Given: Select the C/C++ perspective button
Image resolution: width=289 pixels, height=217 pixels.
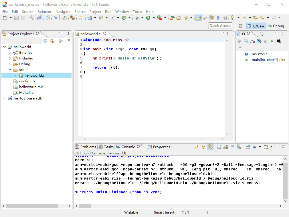Looking at the screenshot, I should coord(256,26).
